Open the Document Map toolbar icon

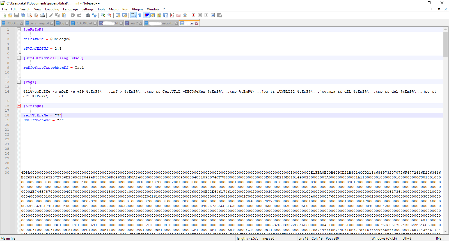(159, 15)
